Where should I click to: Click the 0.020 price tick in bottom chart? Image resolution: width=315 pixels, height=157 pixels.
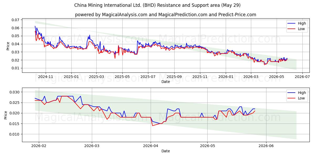click(15, 113)
